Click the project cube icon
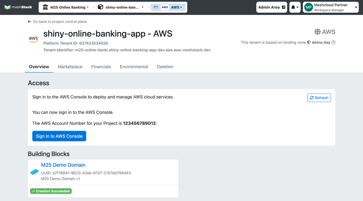Image resolution: width=363 pixels, height=201 pixels. [101, 7]
